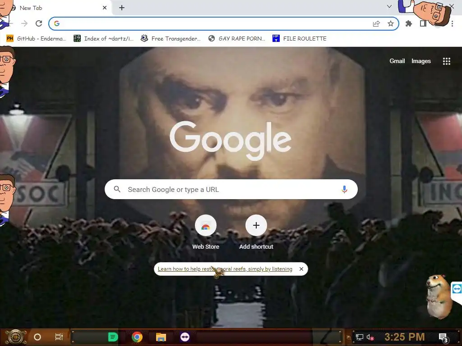Open the Images link

click(421, 61)
